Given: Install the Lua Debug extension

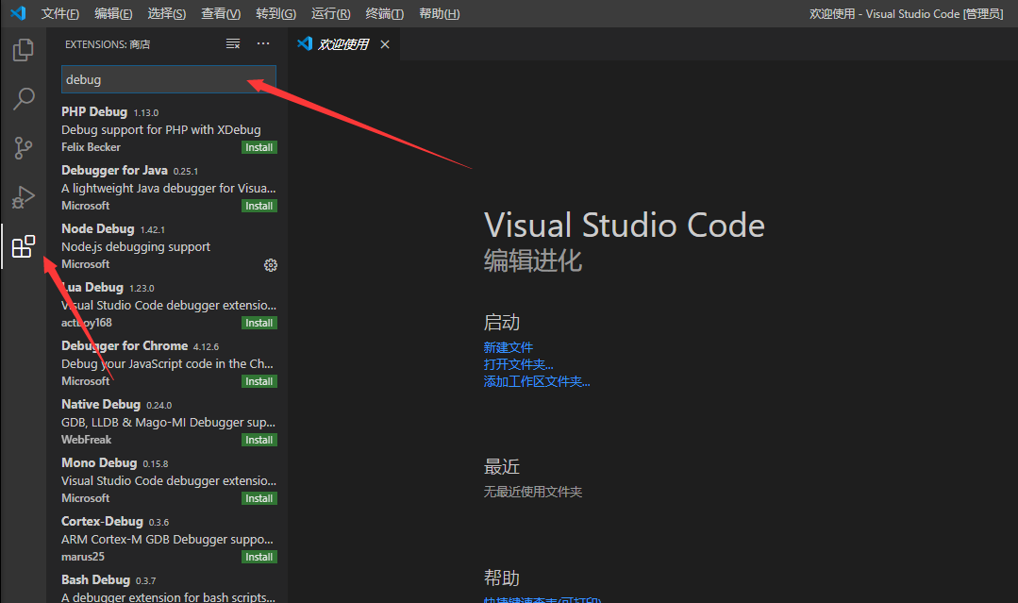Looking at the screenshot, I should tap(259, 323).
